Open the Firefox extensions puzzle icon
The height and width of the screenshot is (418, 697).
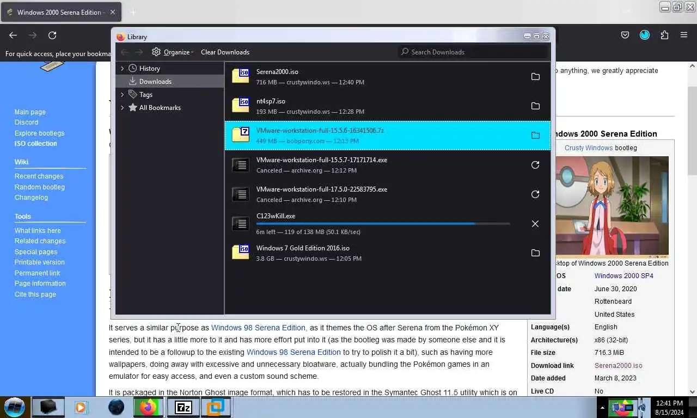[x=664, y=35]
